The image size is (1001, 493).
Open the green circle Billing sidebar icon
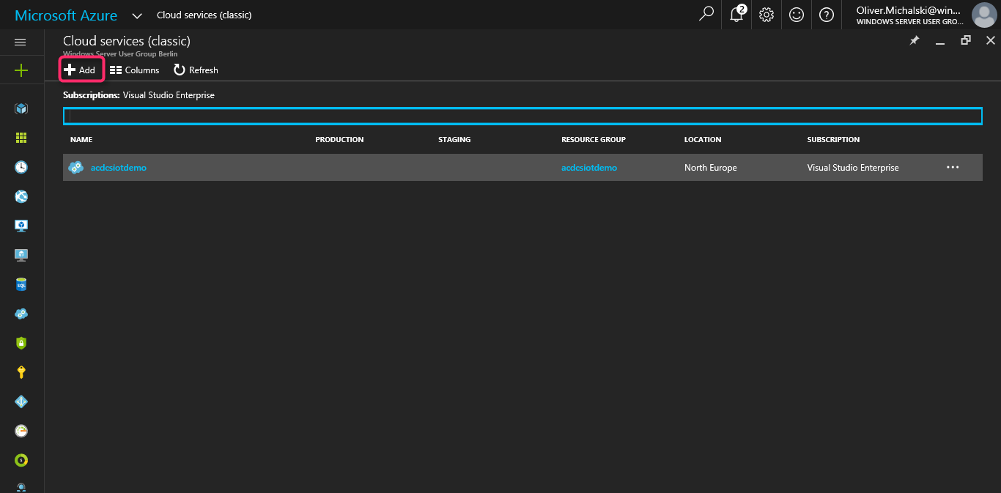coord(21,460)
